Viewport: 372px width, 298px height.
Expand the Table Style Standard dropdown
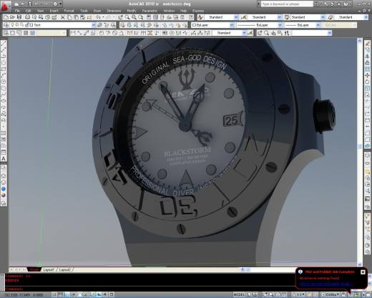coord(323,17)
